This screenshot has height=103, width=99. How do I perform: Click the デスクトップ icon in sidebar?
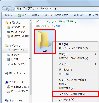click(x=9, y=32)
